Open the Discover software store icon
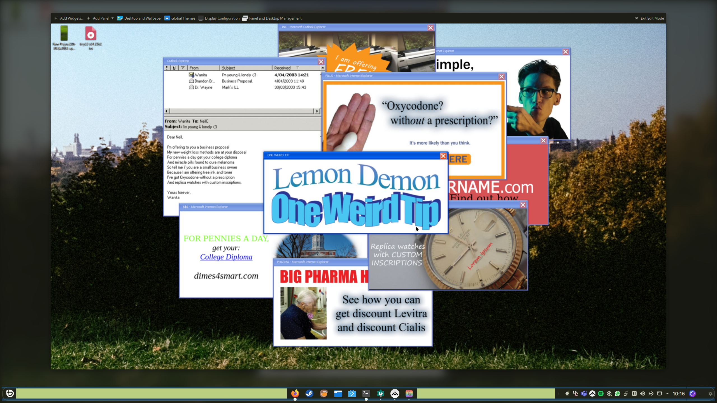 coord(352,393)
